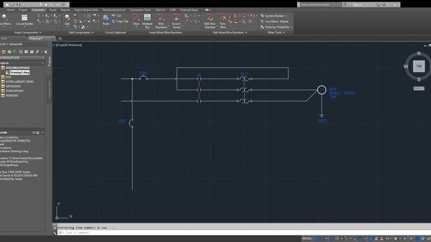Click the South marker on the ViewCube compass
The width and height of the screenshot is (431, 242).
[419, 79]
